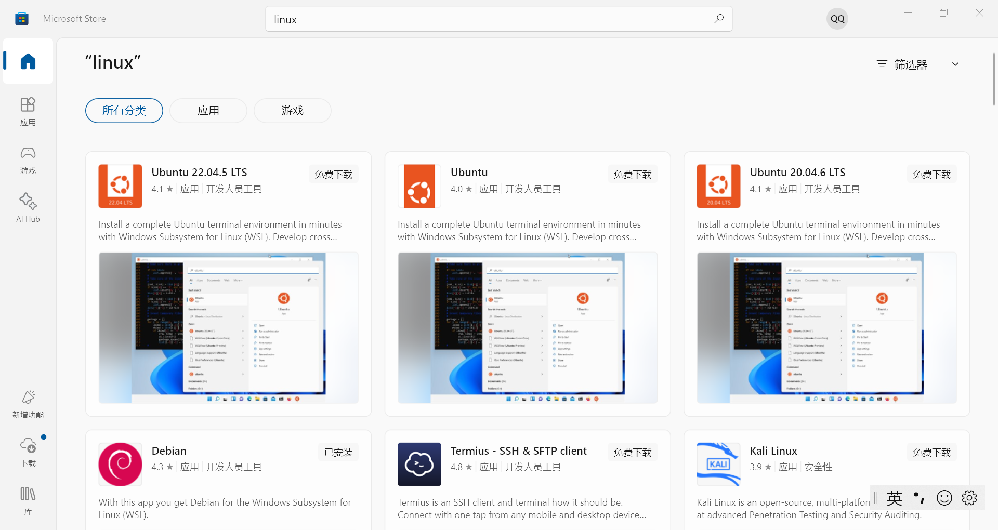This screenshot has height=530, width=998.
Task: Open the Debian swirl app icon
Action: pos(120,464)
